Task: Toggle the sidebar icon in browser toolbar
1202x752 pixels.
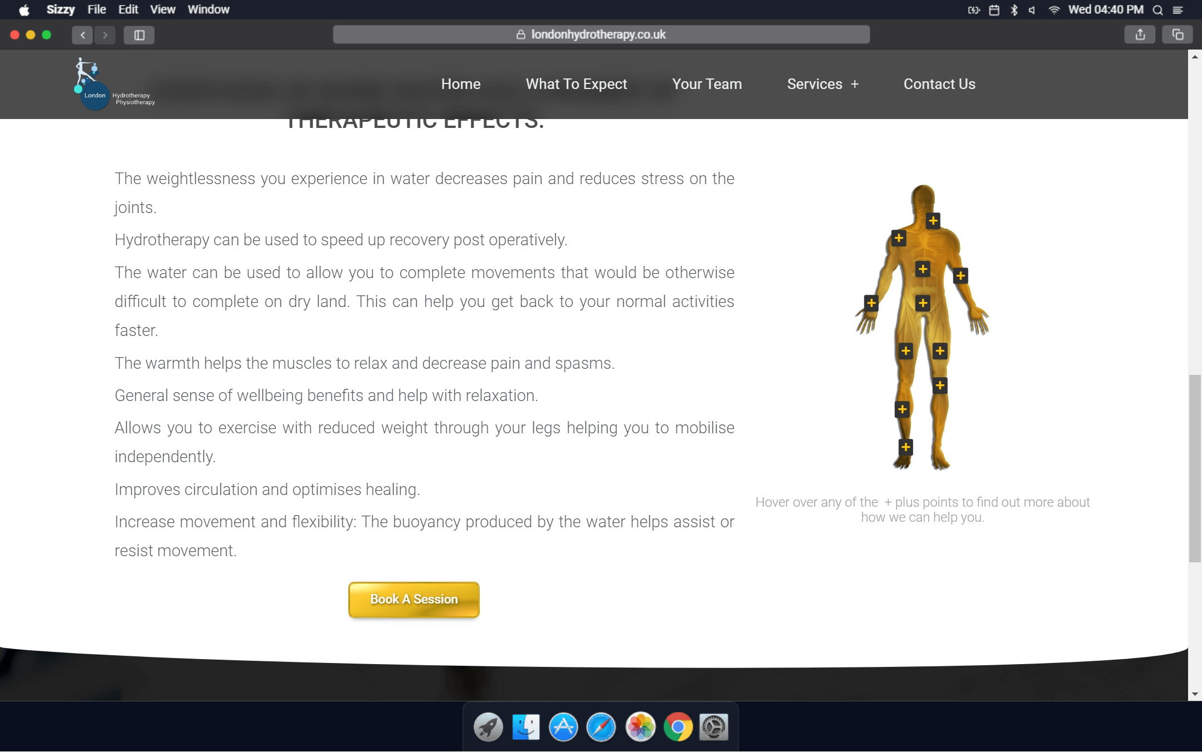Action: tap(139, 35)
